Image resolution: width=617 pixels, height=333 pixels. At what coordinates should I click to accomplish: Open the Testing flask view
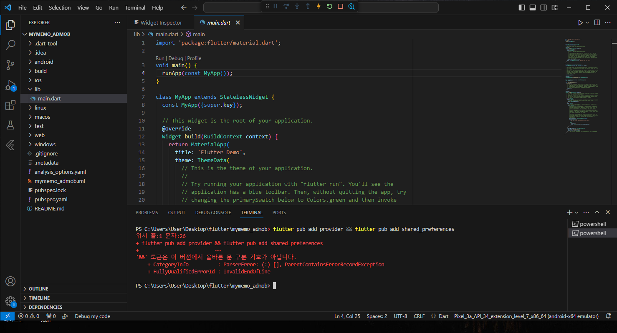coord(10,125)
